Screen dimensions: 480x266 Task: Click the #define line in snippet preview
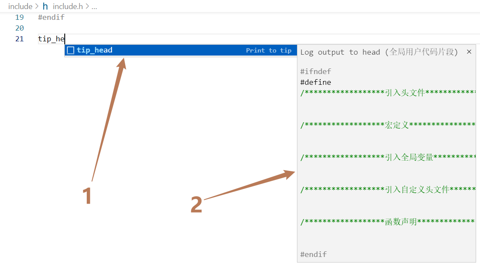(x=316, y=82)
